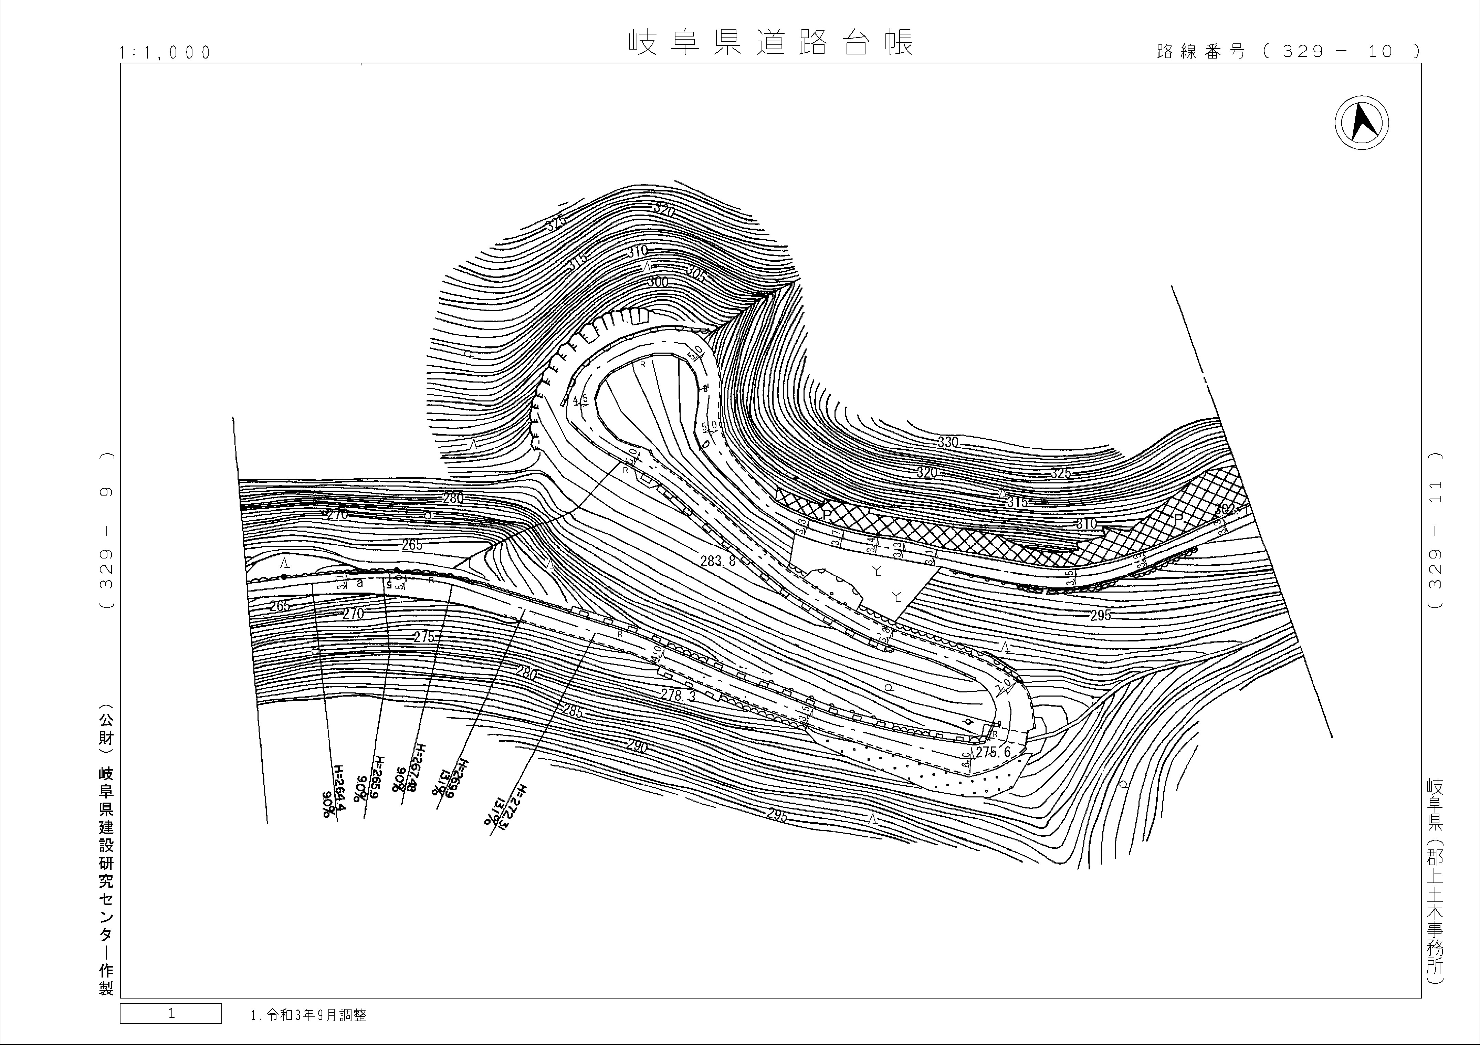The image size is (1480, 1045).
Task: Click the left P parking symbol on hatched area
Action: click(827, 516)
